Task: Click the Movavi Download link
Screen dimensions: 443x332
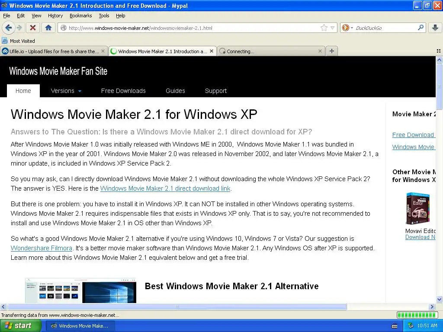Action: coord(420,237)
